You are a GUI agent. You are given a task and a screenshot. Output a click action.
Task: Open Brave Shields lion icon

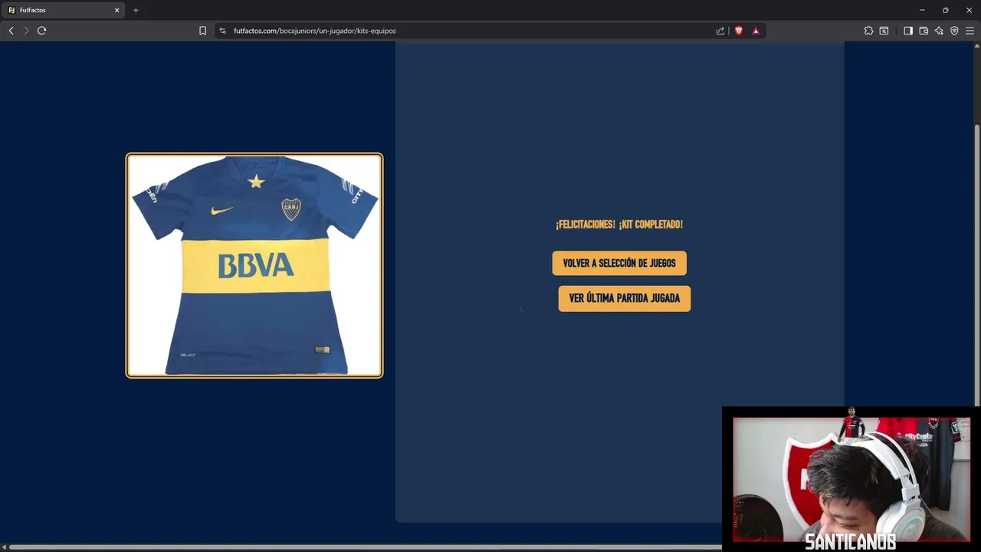[739, 31]
